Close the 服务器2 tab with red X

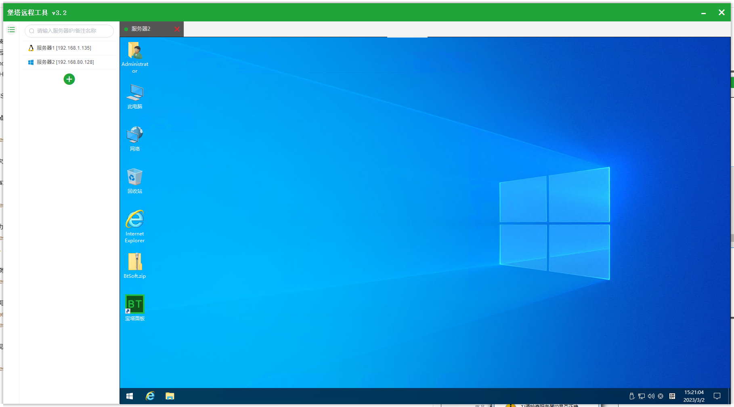pos(177,29)
